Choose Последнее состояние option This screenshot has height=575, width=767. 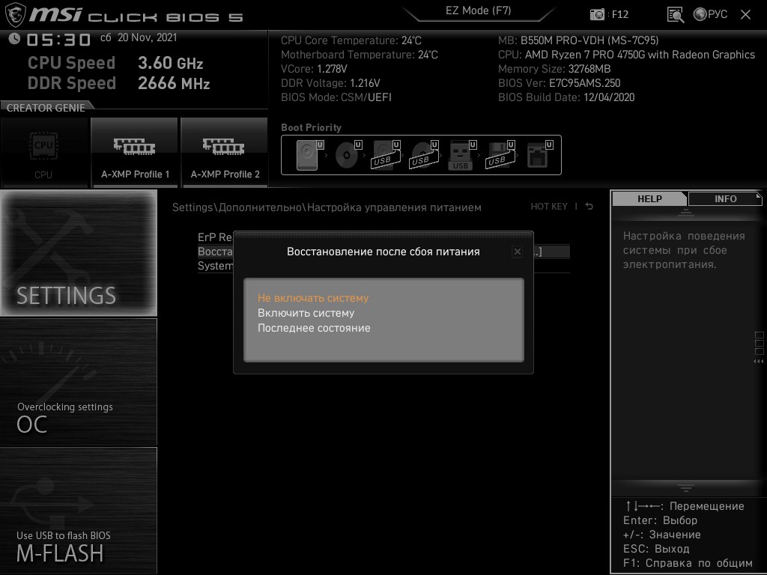(314, 328)
